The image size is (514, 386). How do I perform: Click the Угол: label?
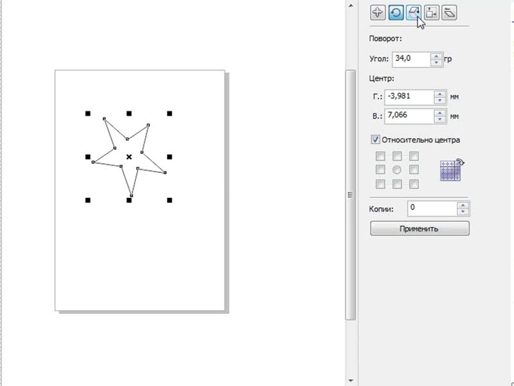379,59
